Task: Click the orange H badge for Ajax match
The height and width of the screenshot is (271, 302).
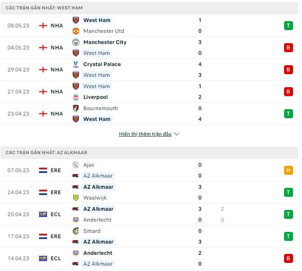Action: click(x=288, y=170)
